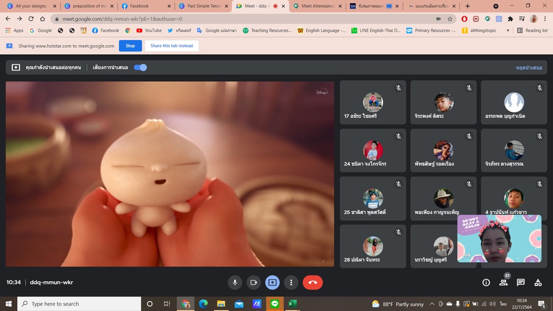Select participant tile จิรพงศ์ ดิสระ

point(443,102)
